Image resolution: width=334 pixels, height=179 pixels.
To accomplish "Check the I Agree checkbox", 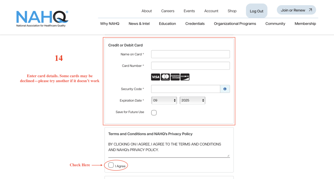I will pyautogui.click(x=111, y=165).
